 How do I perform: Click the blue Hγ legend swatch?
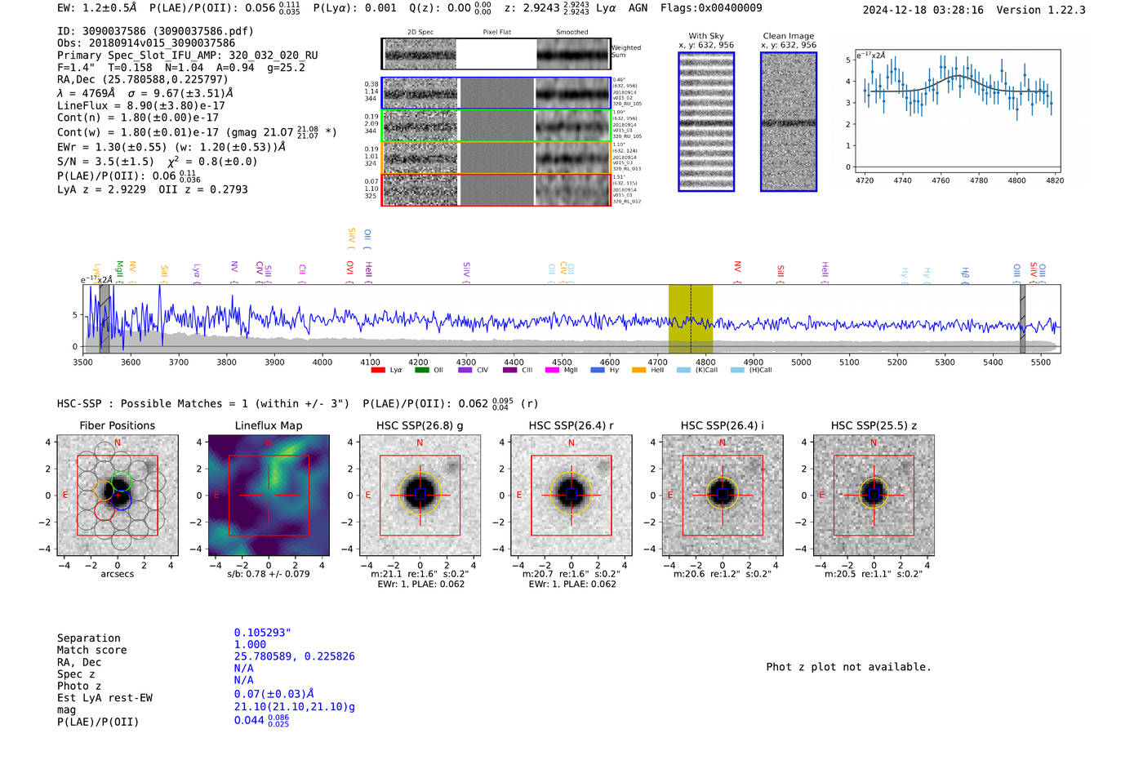pos(598,370)
